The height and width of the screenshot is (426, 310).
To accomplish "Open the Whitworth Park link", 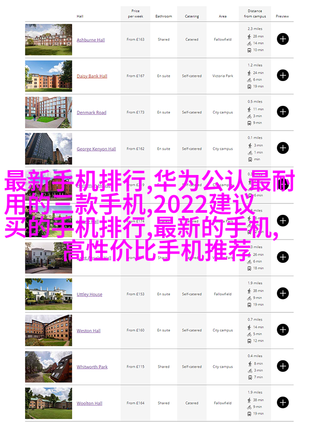I will coord(92,367).
